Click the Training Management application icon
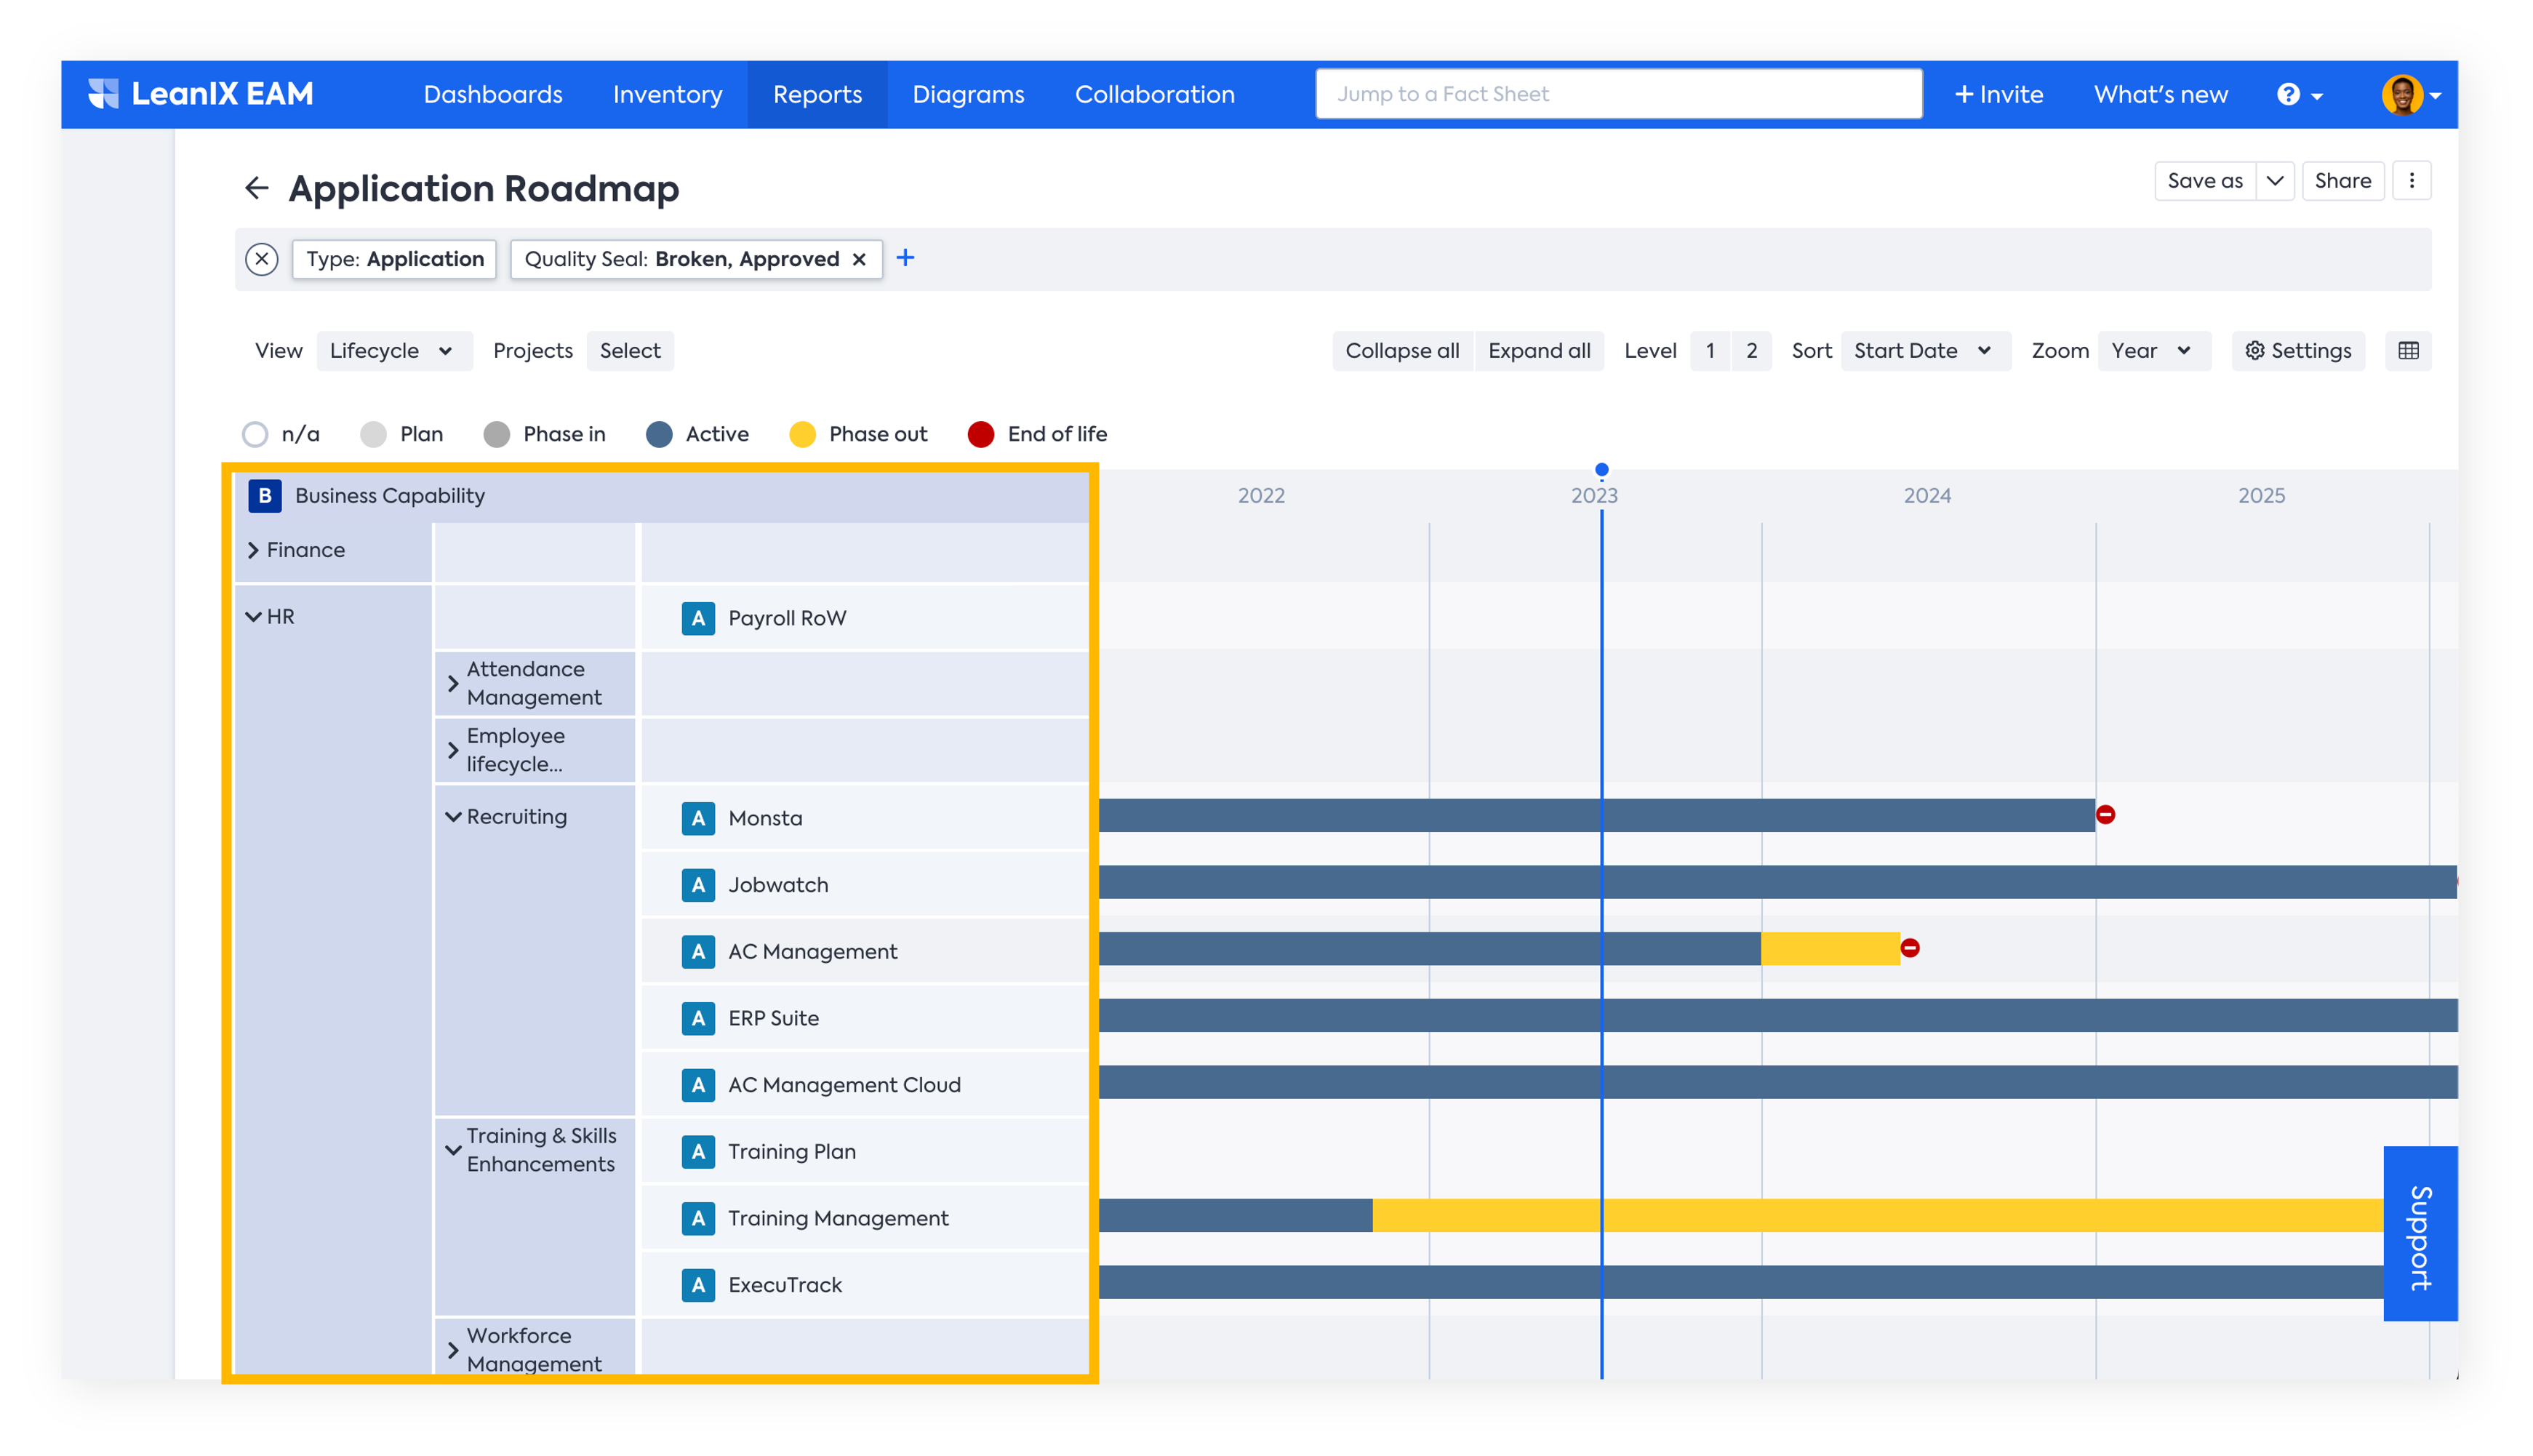The width and height of the screenshot is (2533, 1456). point(698,1218)
